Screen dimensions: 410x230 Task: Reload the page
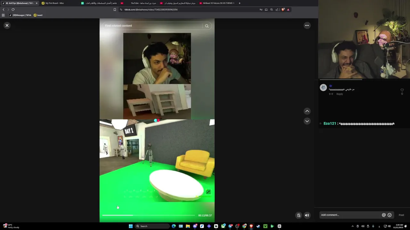coord(13,10)
